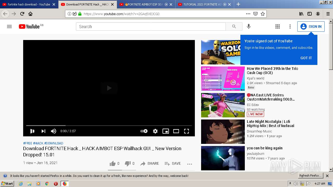Open 'Cash Cup' video thumbnail
Image resolution: width=333 pixels, height=187 pixels.
tap(223, 79)
